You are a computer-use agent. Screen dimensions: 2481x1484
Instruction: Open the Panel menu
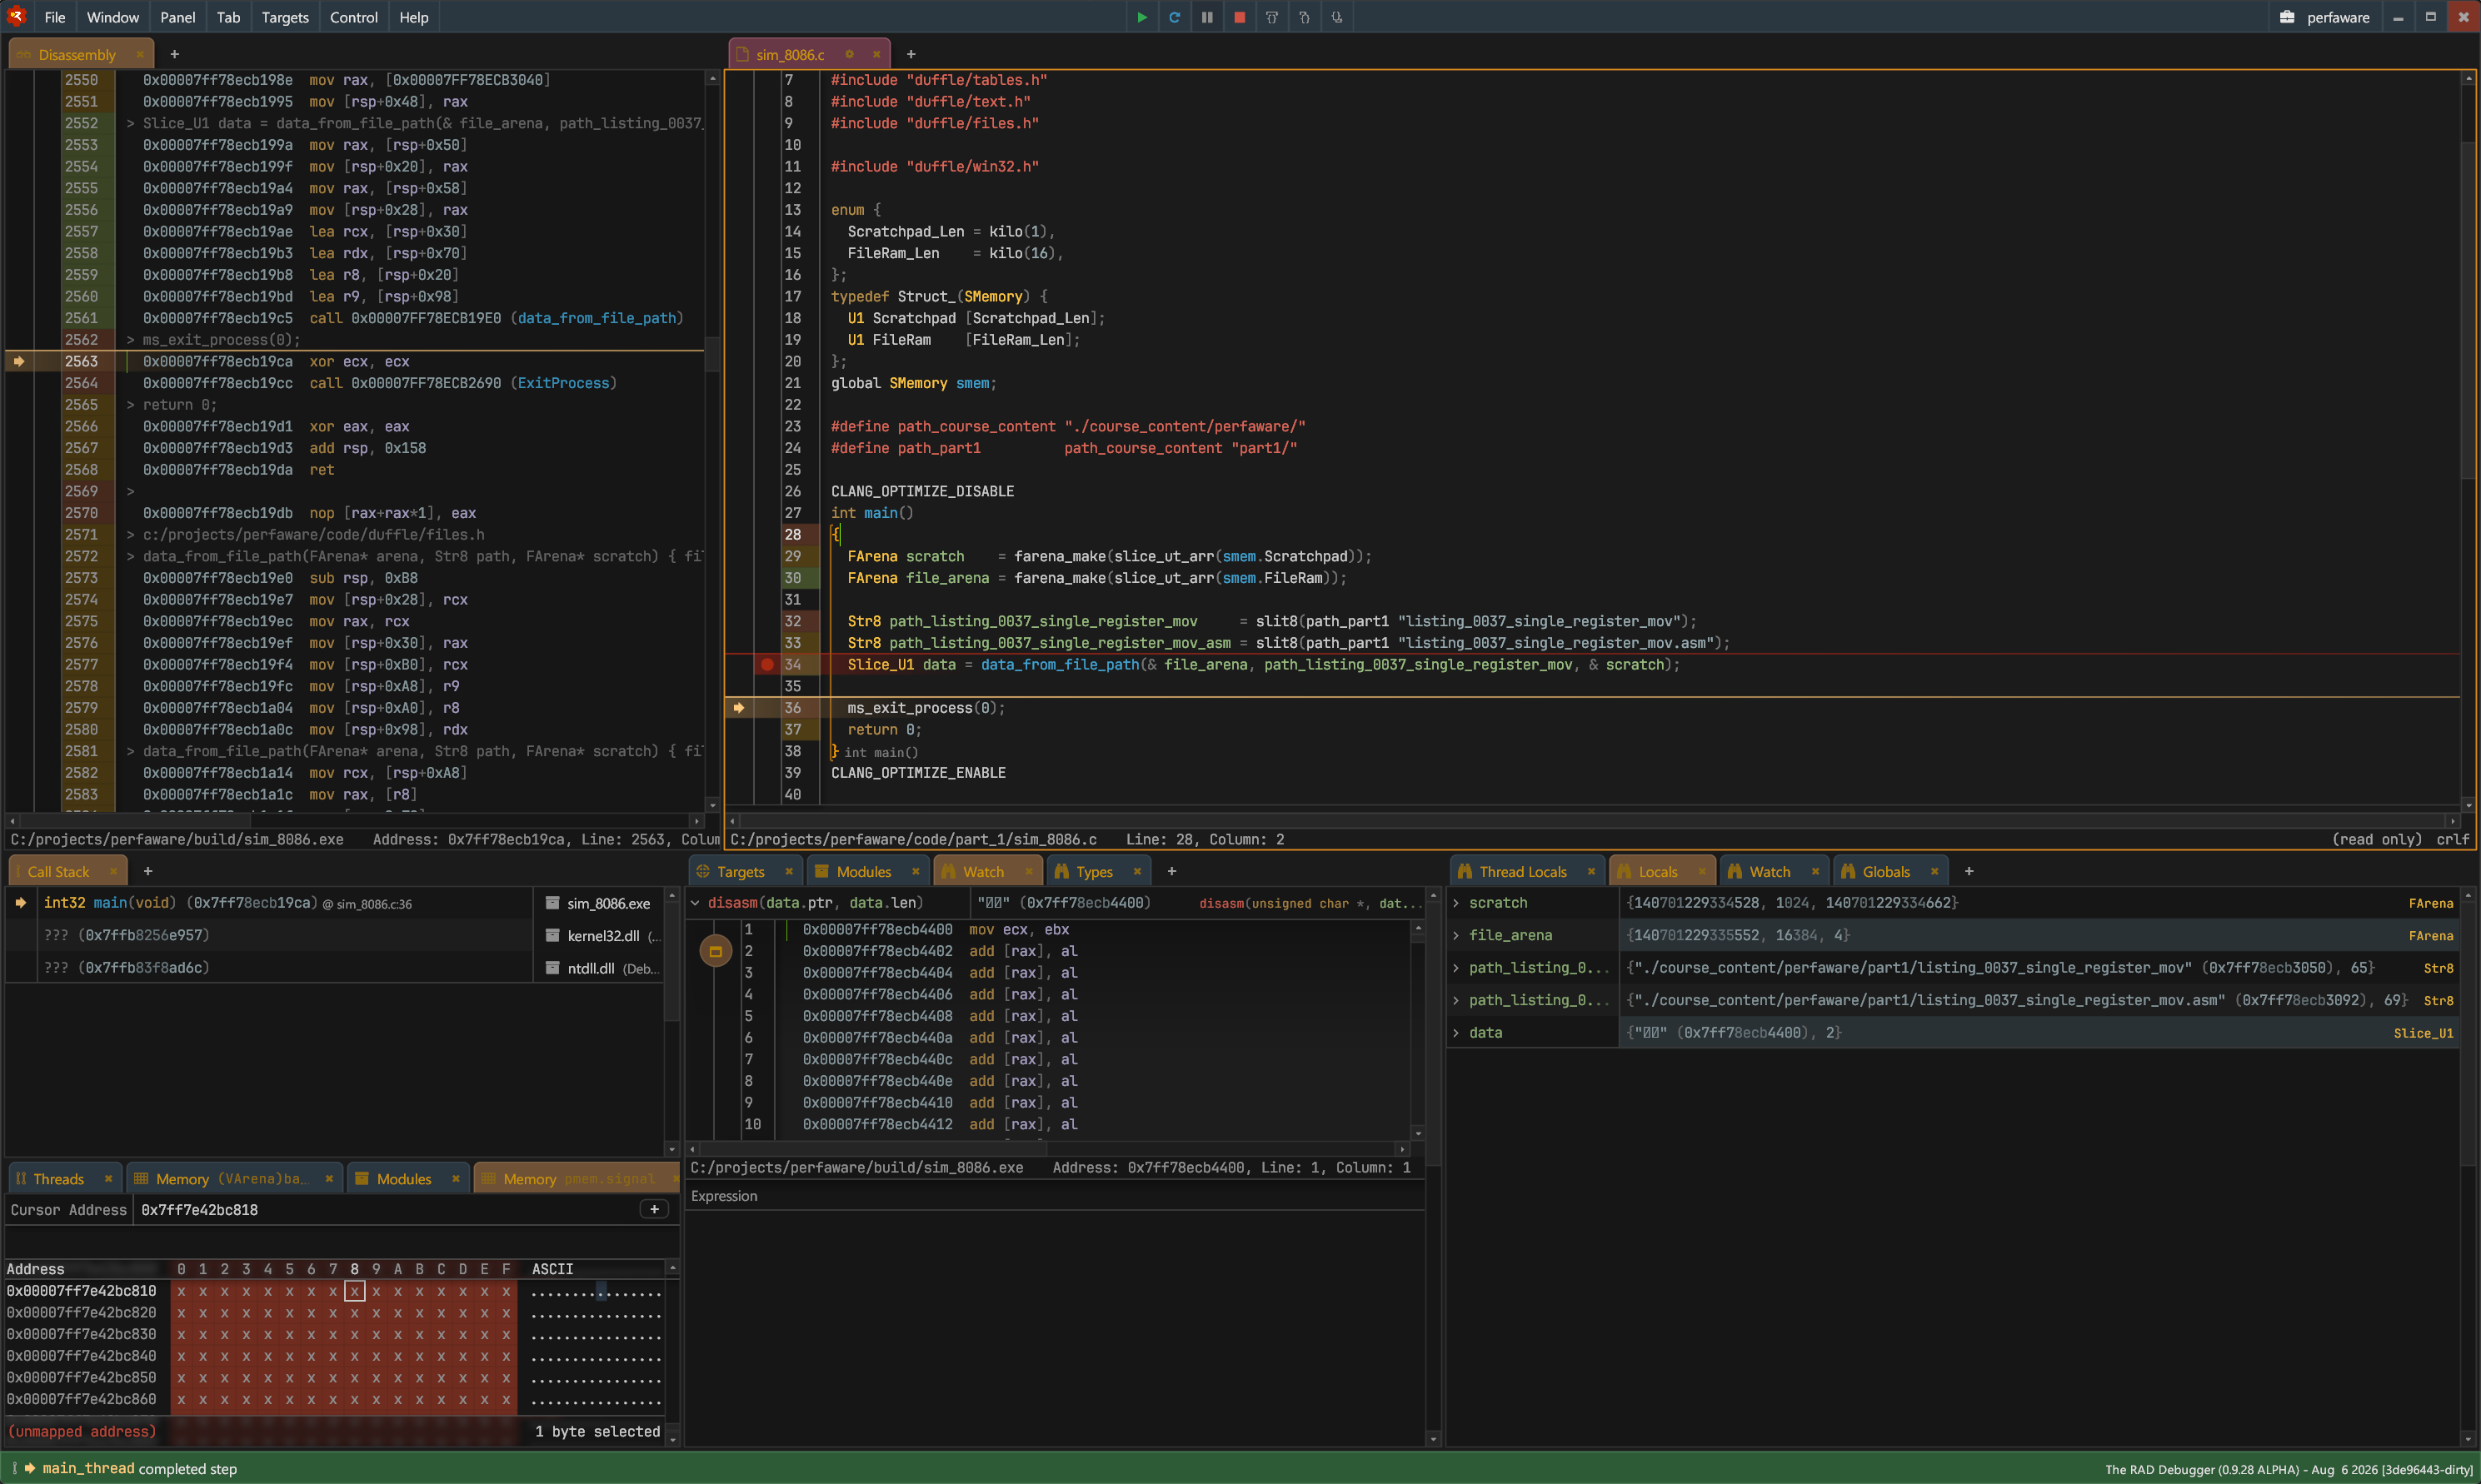[x=178, y=17]
